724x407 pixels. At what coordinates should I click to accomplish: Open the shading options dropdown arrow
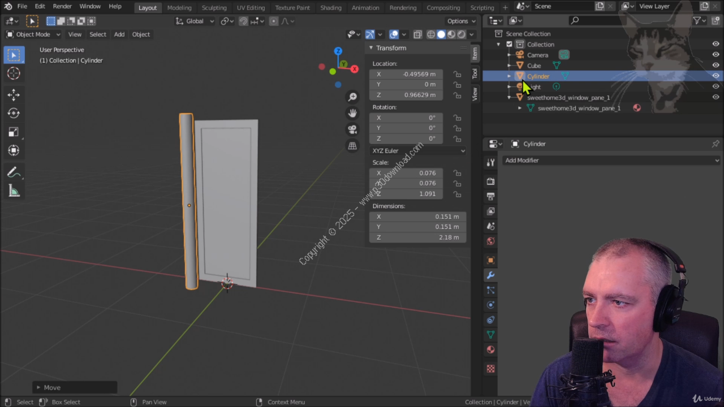click(x=472, y=34)
